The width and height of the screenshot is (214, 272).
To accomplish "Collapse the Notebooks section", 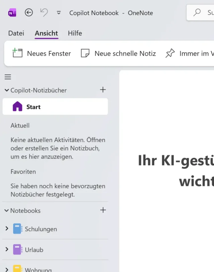I will (6, 211).
